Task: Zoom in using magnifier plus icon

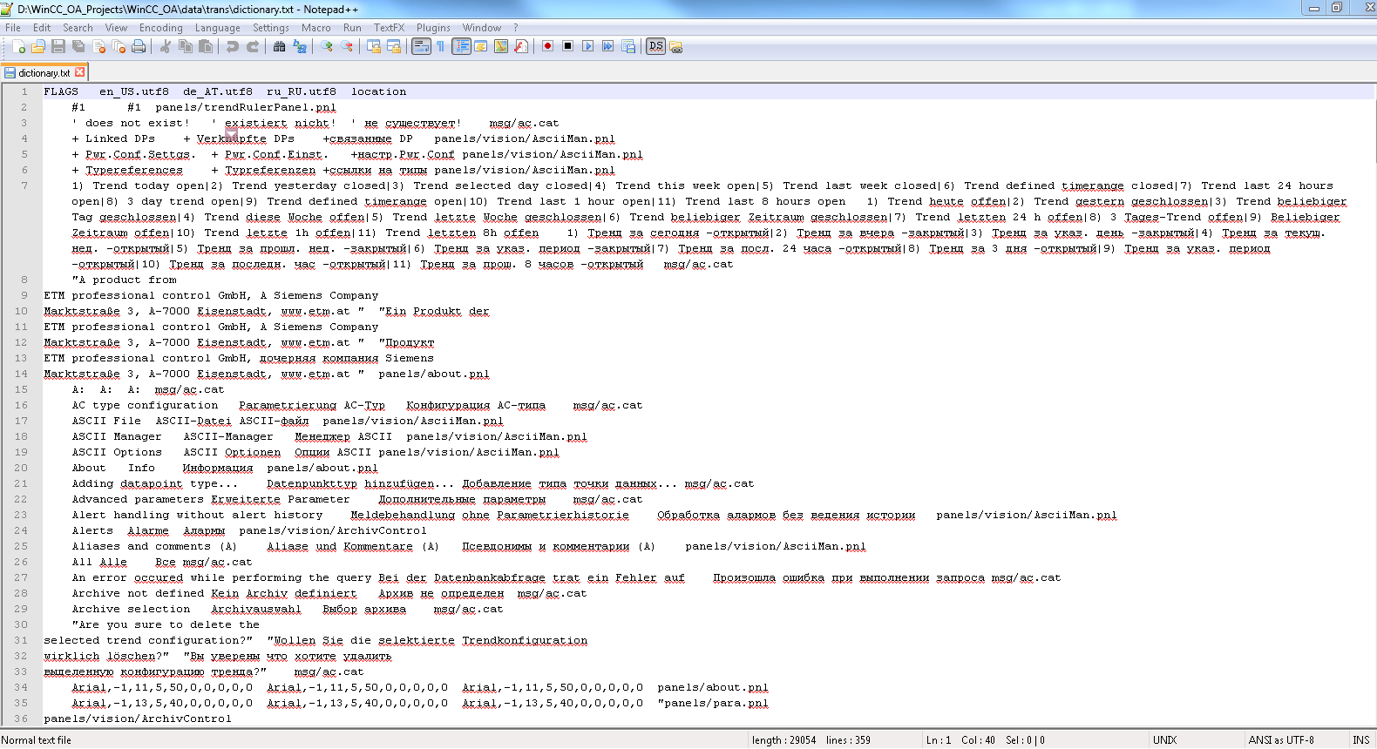Action: tap(326, 46)
